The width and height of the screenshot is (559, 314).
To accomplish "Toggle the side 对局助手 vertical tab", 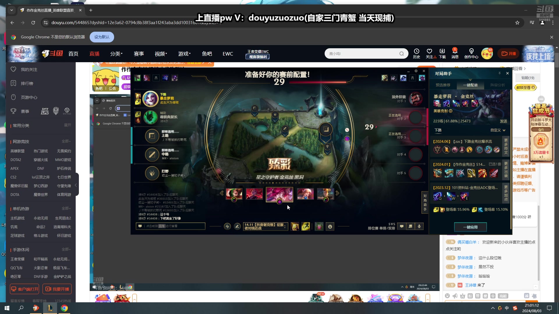I will pyautogui.click(x=425, y=203).
